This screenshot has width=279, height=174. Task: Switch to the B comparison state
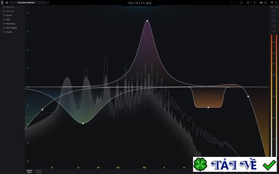pyautogui.click(x=254, y=3)
